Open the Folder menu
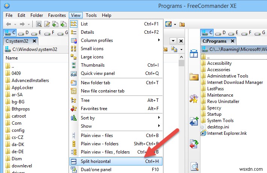 coord(36,15)
